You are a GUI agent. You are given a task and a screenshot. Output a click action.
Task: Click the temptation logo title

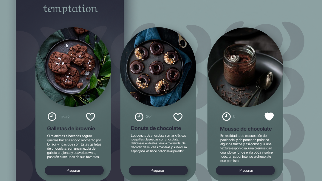tap(70, 9)
